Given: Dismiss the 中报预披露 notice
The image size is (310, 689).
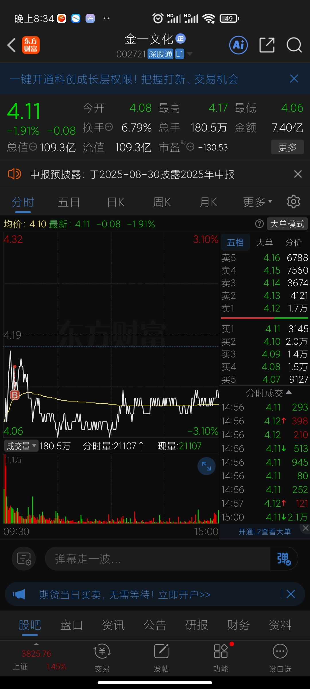Looking at the screenshot, I should click(x=298, y=174).
